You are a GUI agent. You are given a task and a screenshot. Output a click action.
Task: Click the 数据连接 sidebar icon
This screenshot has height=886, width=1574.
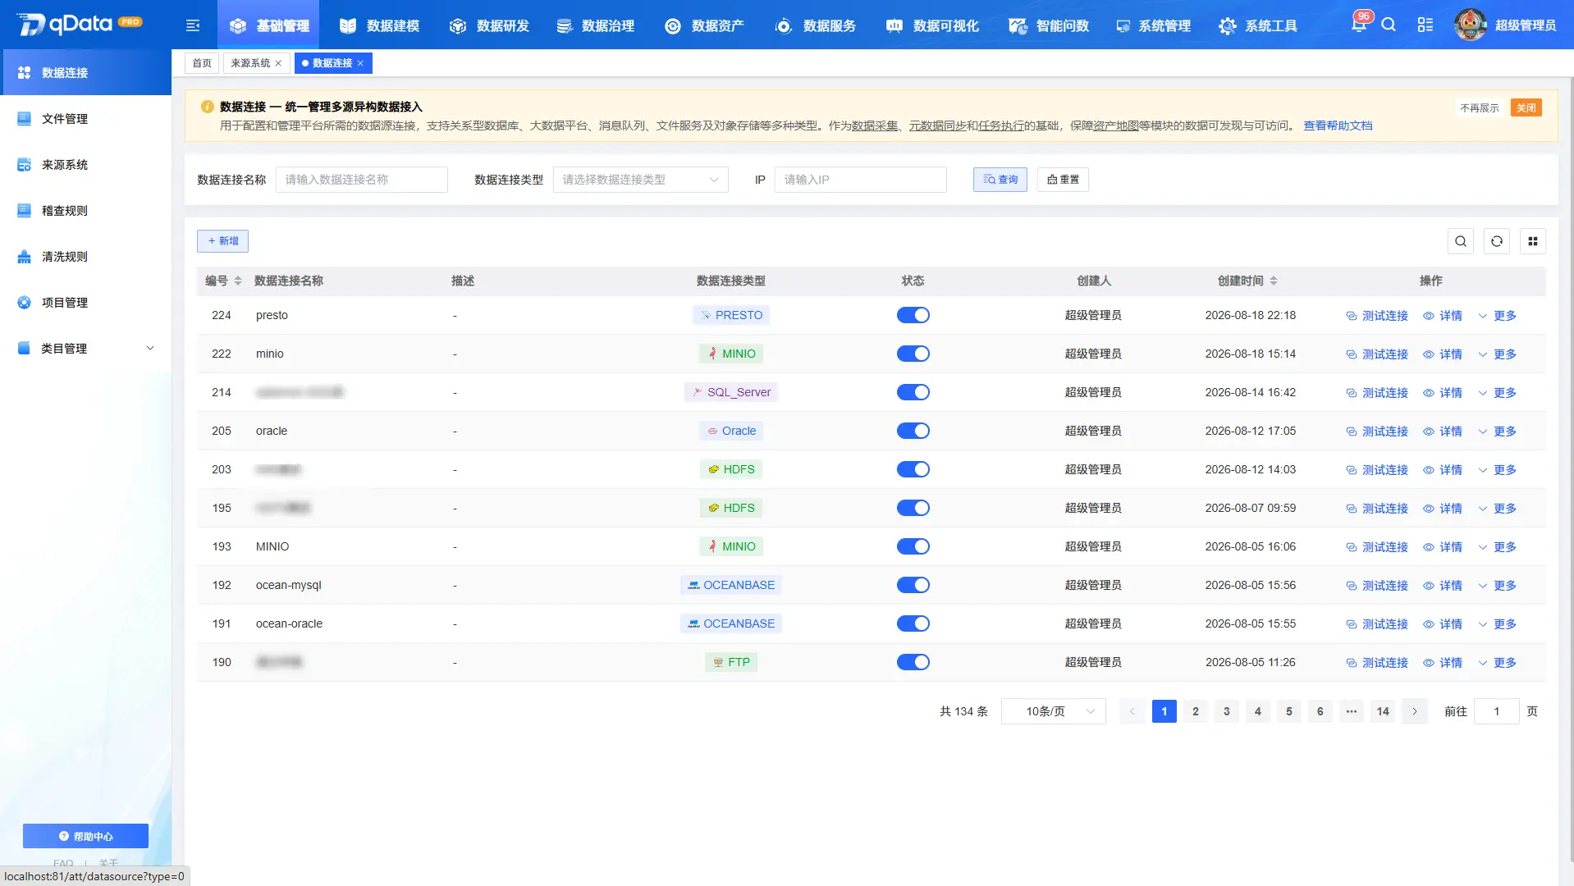pyautogui.click(x=25, y=73)
